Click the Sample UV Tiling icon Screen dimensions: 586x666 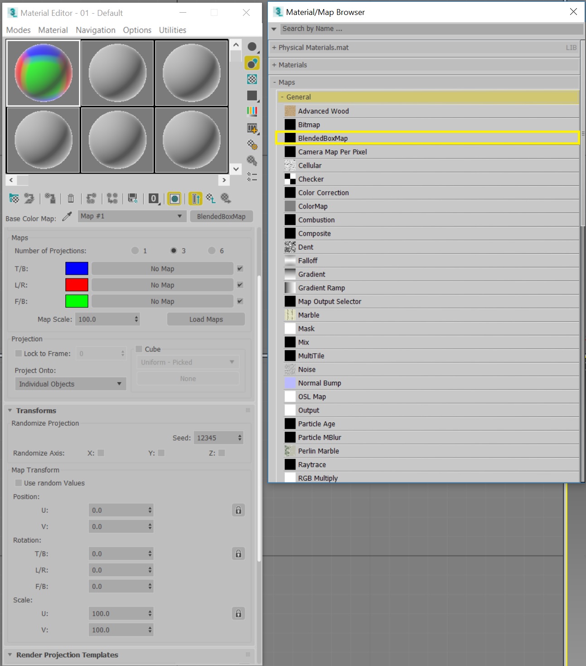[x=252, y=96]
